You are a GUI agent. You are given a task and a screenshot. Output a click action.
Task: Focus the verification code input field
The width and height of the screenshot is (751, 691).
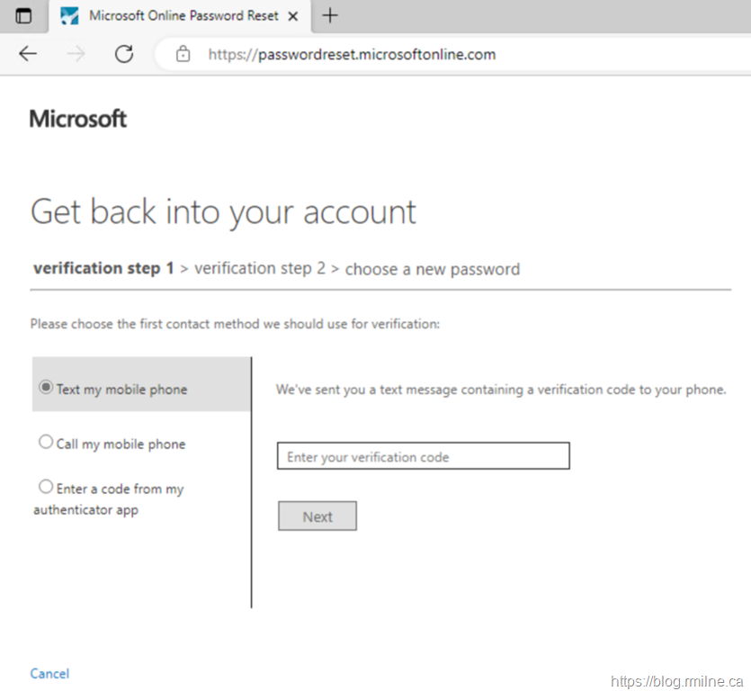click(x=423, y=456)
